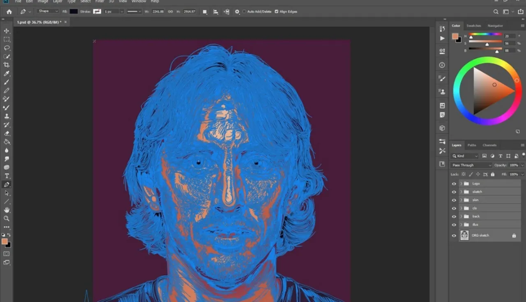
Task: Open the 3D cube panel icon
Action: [442, 128]
